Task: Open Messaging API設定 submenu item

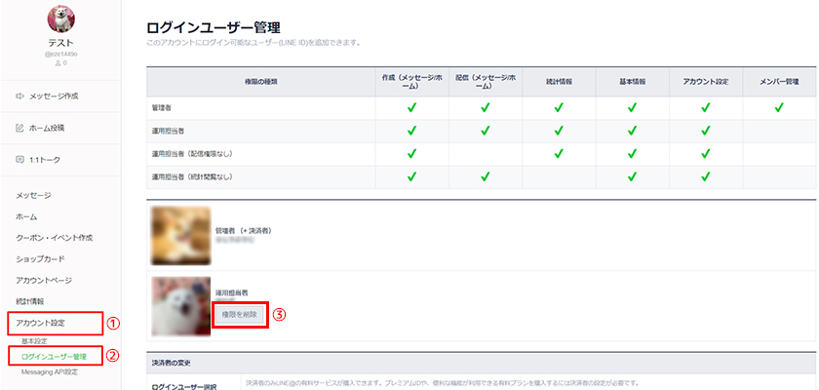Action: (x=49, y=371)
